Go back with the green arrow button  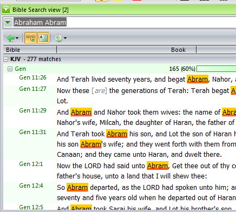click(x=11, y=38)
